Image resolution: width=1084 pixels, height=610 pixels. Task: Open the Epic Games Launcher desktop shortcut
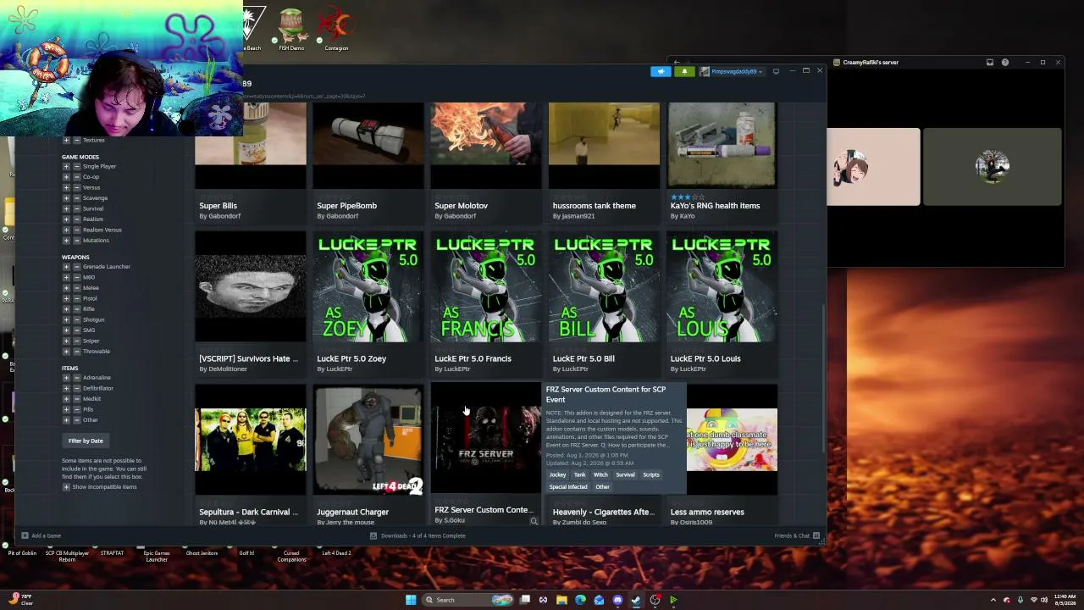click(157, 556)
